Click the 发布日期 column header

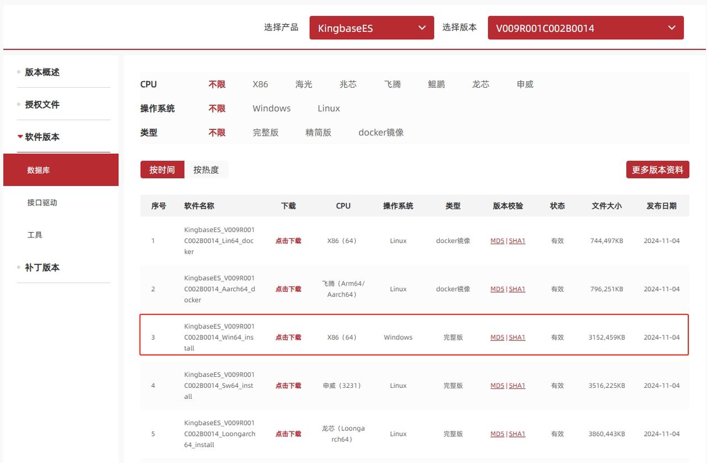pos(662,206)
